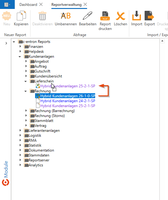Screen dimensions: 168x200
Task: Select the Kundenanlagen tree label
Action: (41, 56)
